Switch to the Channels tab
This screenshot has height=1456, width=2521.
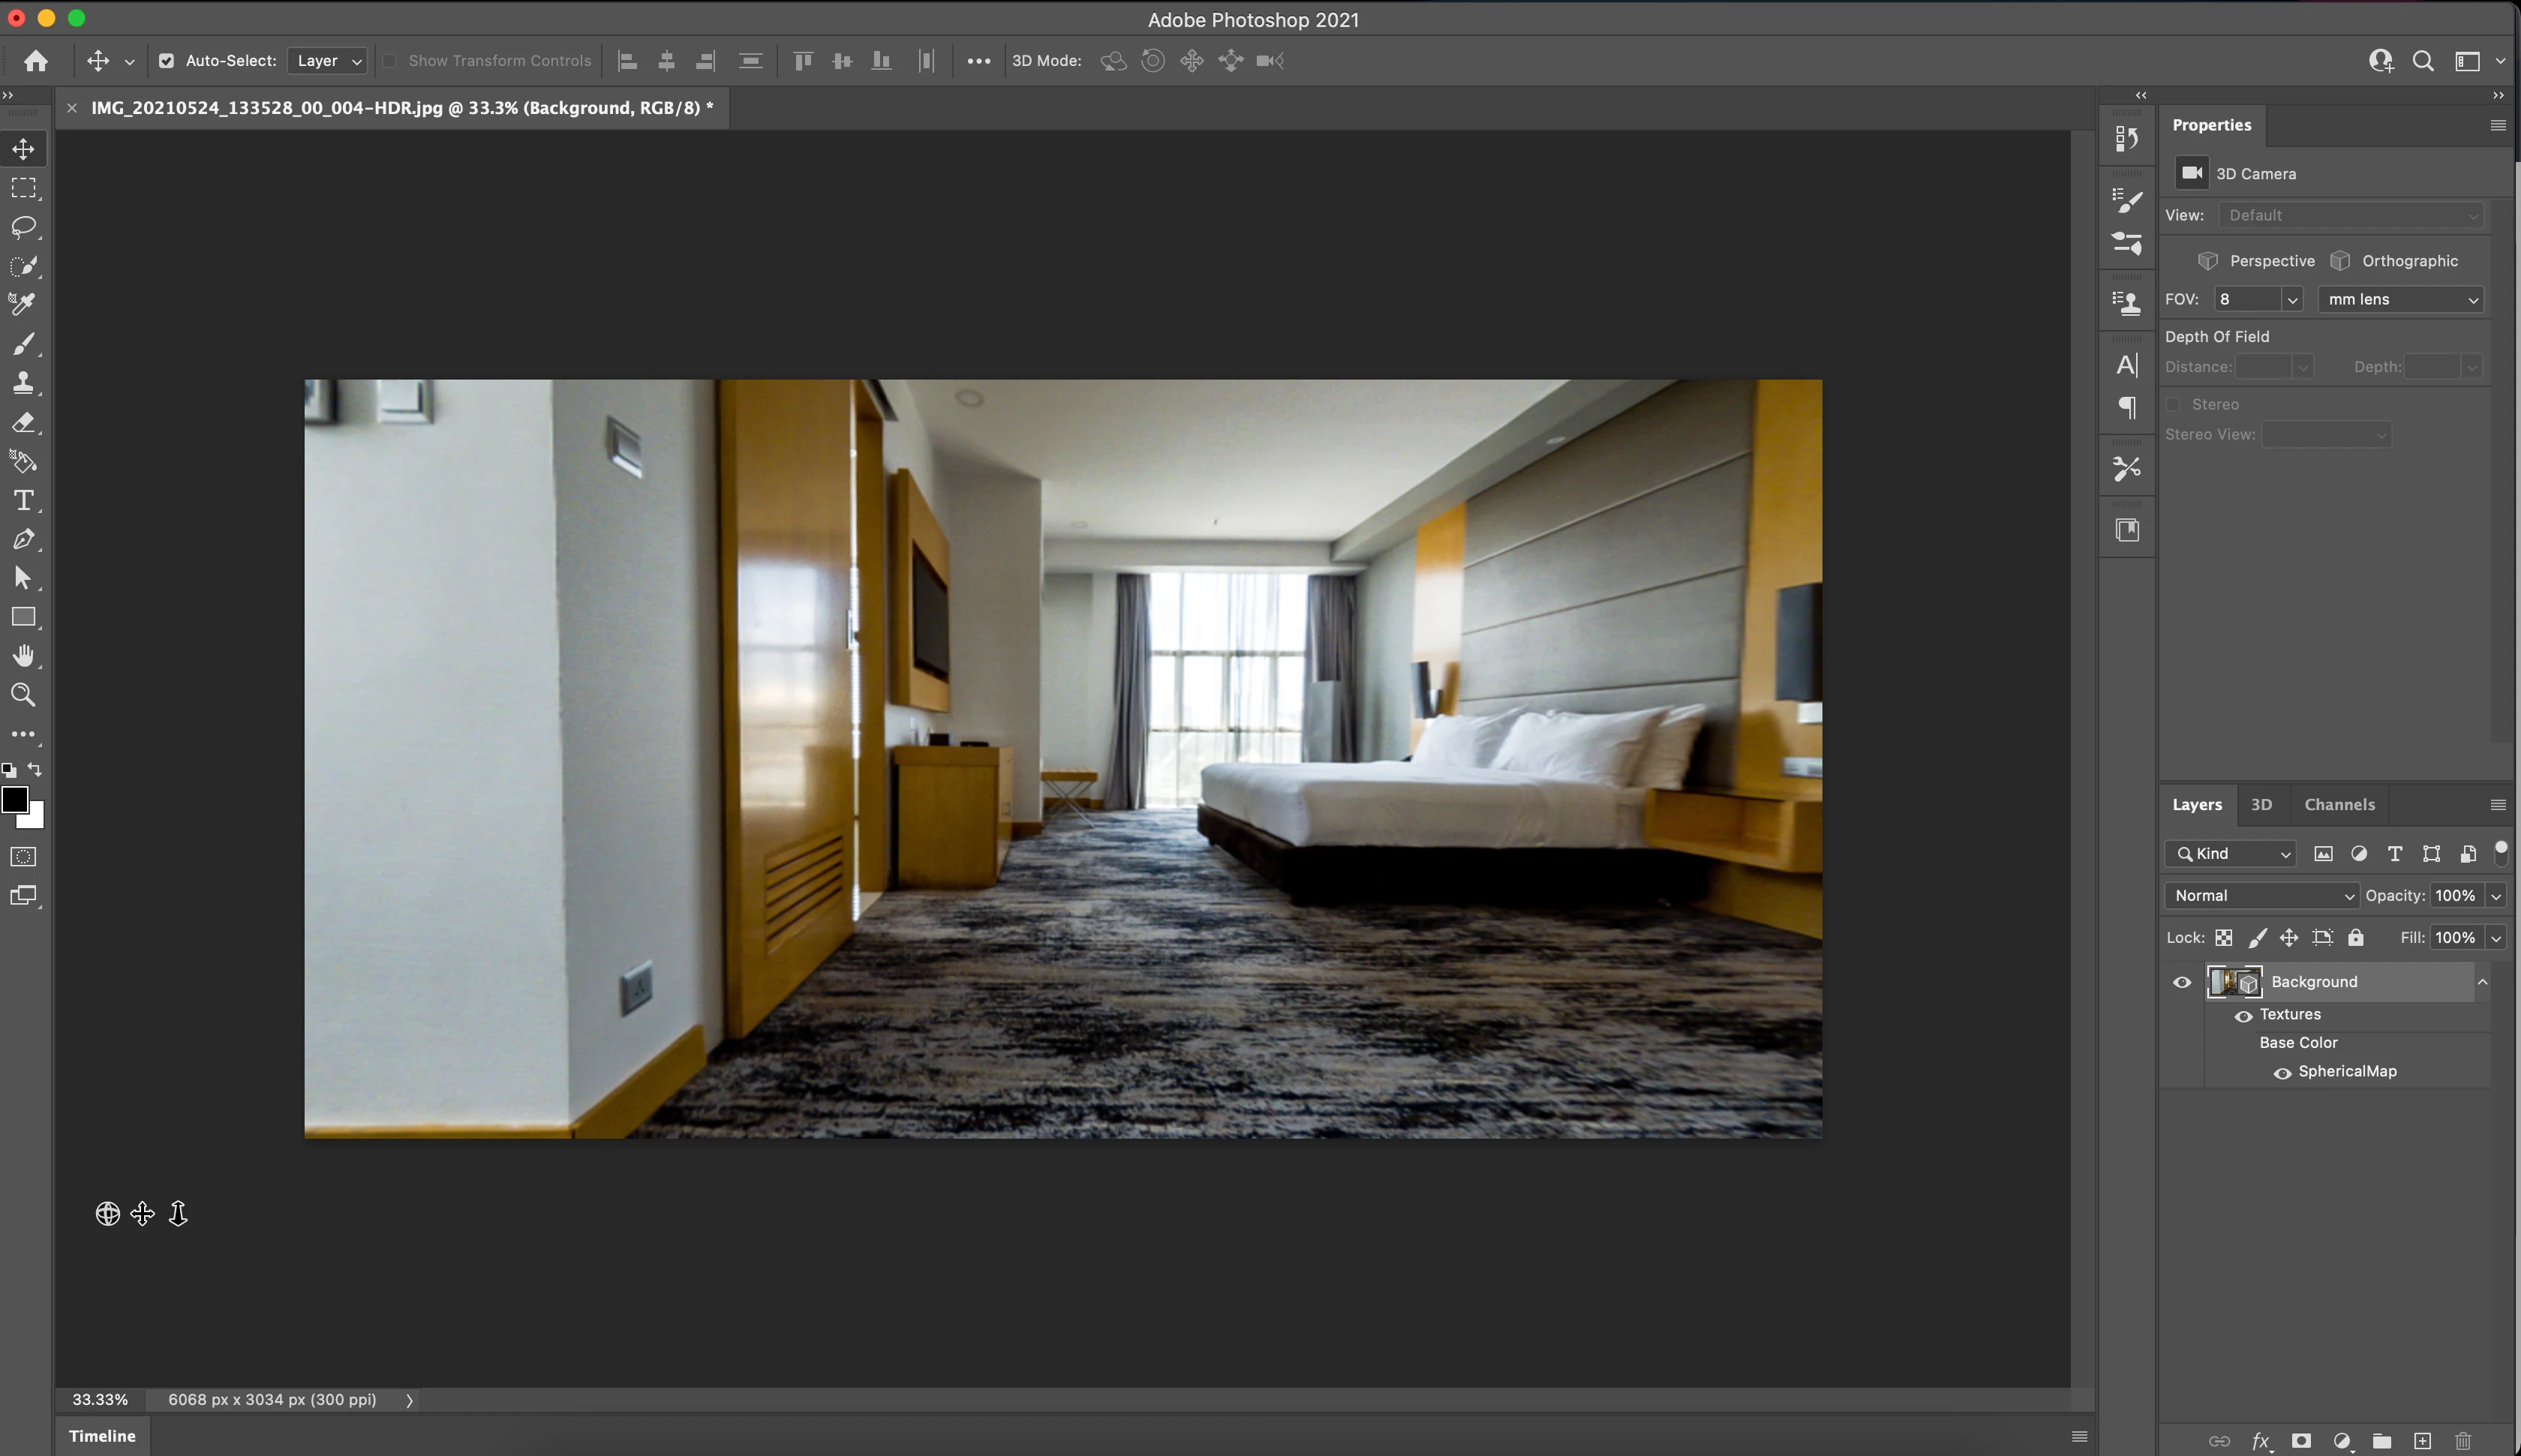(2339, 805)
